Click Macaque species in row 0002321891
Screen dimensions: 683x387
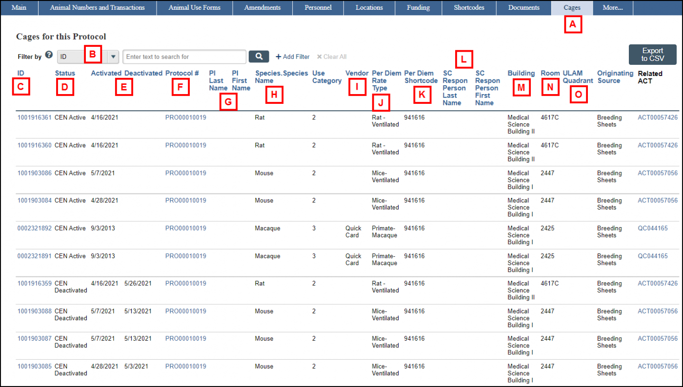pos(267,256)
